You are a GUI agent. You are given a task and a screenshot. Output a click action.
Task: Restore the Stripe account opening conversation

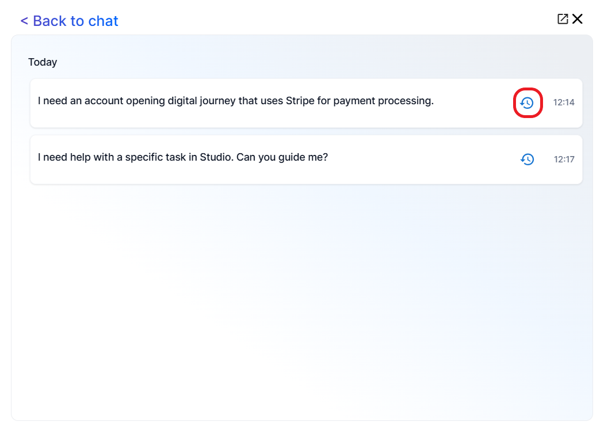click(527, 103)
